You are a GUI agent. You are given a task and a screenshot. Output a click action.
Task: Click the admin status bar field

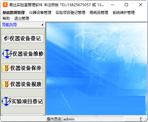click(93, 119)
